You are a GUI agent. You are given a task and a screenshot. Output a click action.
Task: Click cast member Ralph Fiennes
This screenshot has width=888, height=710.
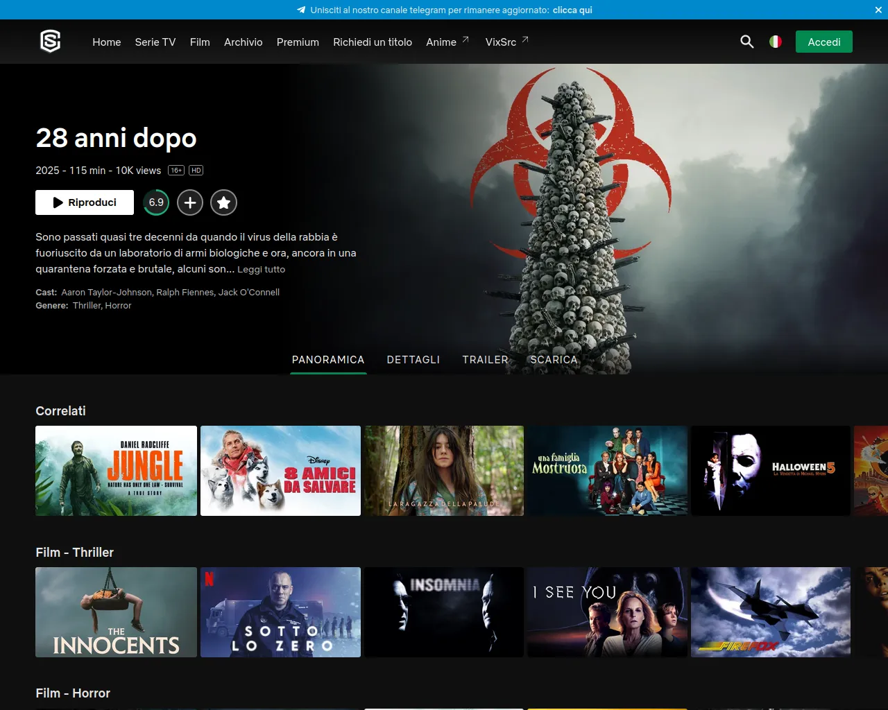(x=185, y=293)
